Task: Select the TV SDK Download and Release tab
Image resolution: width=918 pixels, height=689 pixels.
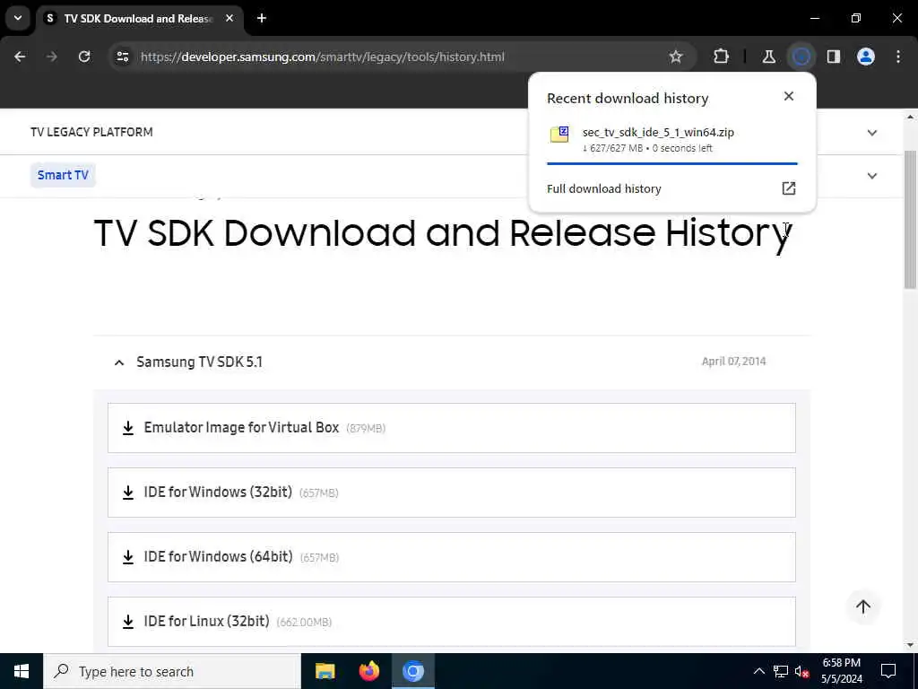Action: tap(139, 19)
